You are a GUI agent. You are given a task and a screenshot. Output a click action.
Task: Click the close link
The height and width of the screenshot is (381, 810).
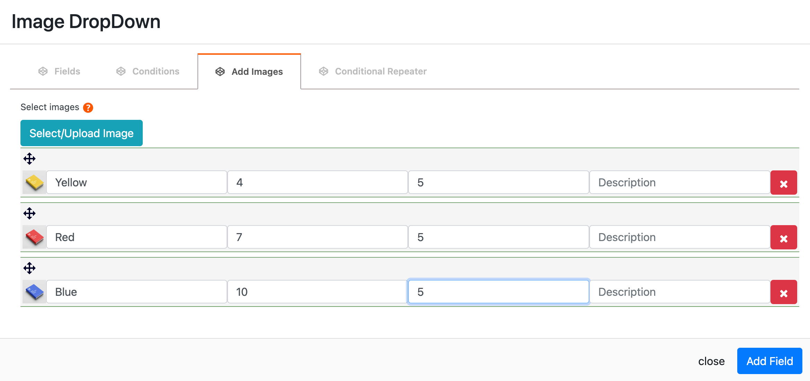tap(711, 361)
